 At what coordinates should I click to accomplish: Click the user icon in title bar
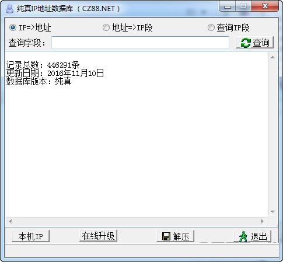(x=9, y=9)
